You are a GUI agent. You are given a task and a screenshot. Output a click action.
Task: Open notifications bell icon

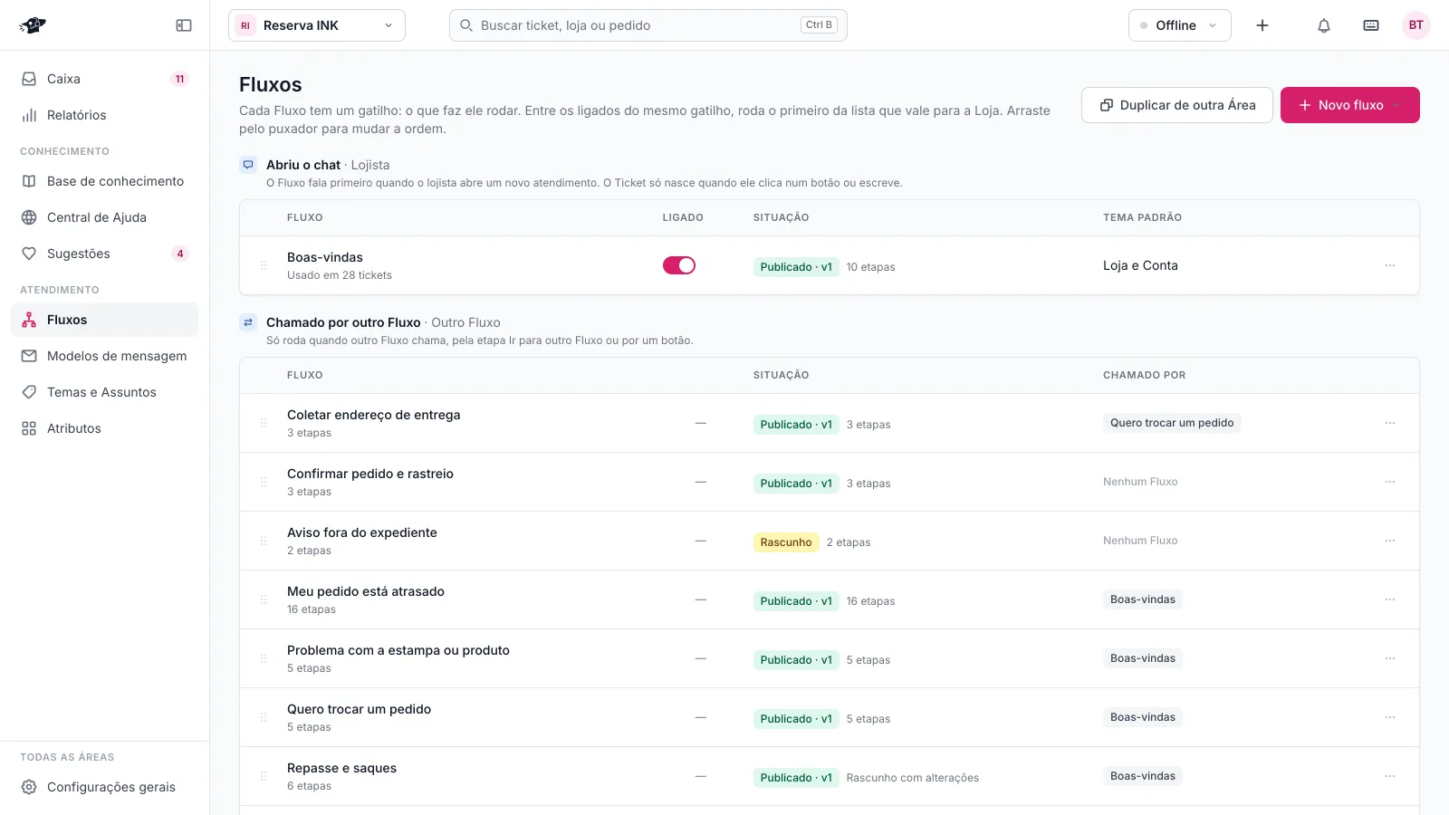[x=1324, y=25]
